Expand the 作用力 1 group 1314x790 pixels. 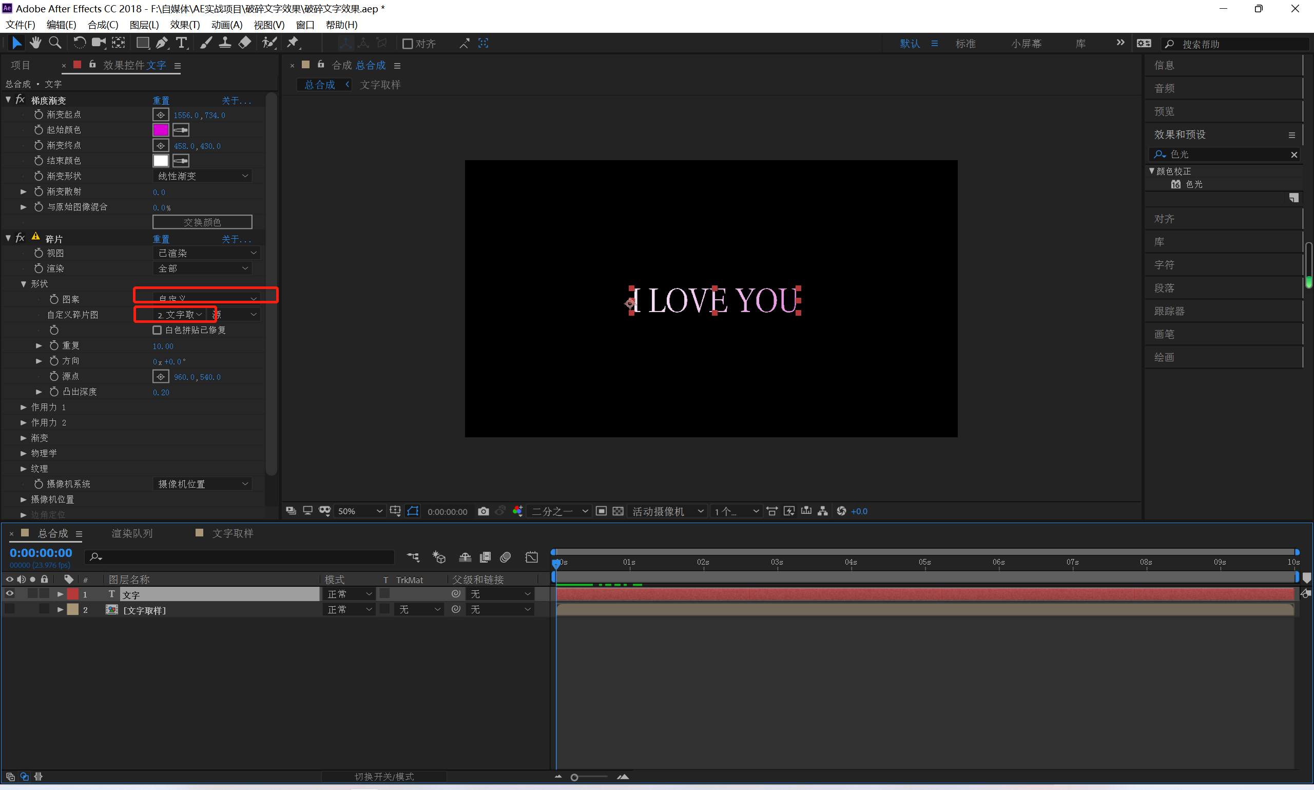(24, 407)
